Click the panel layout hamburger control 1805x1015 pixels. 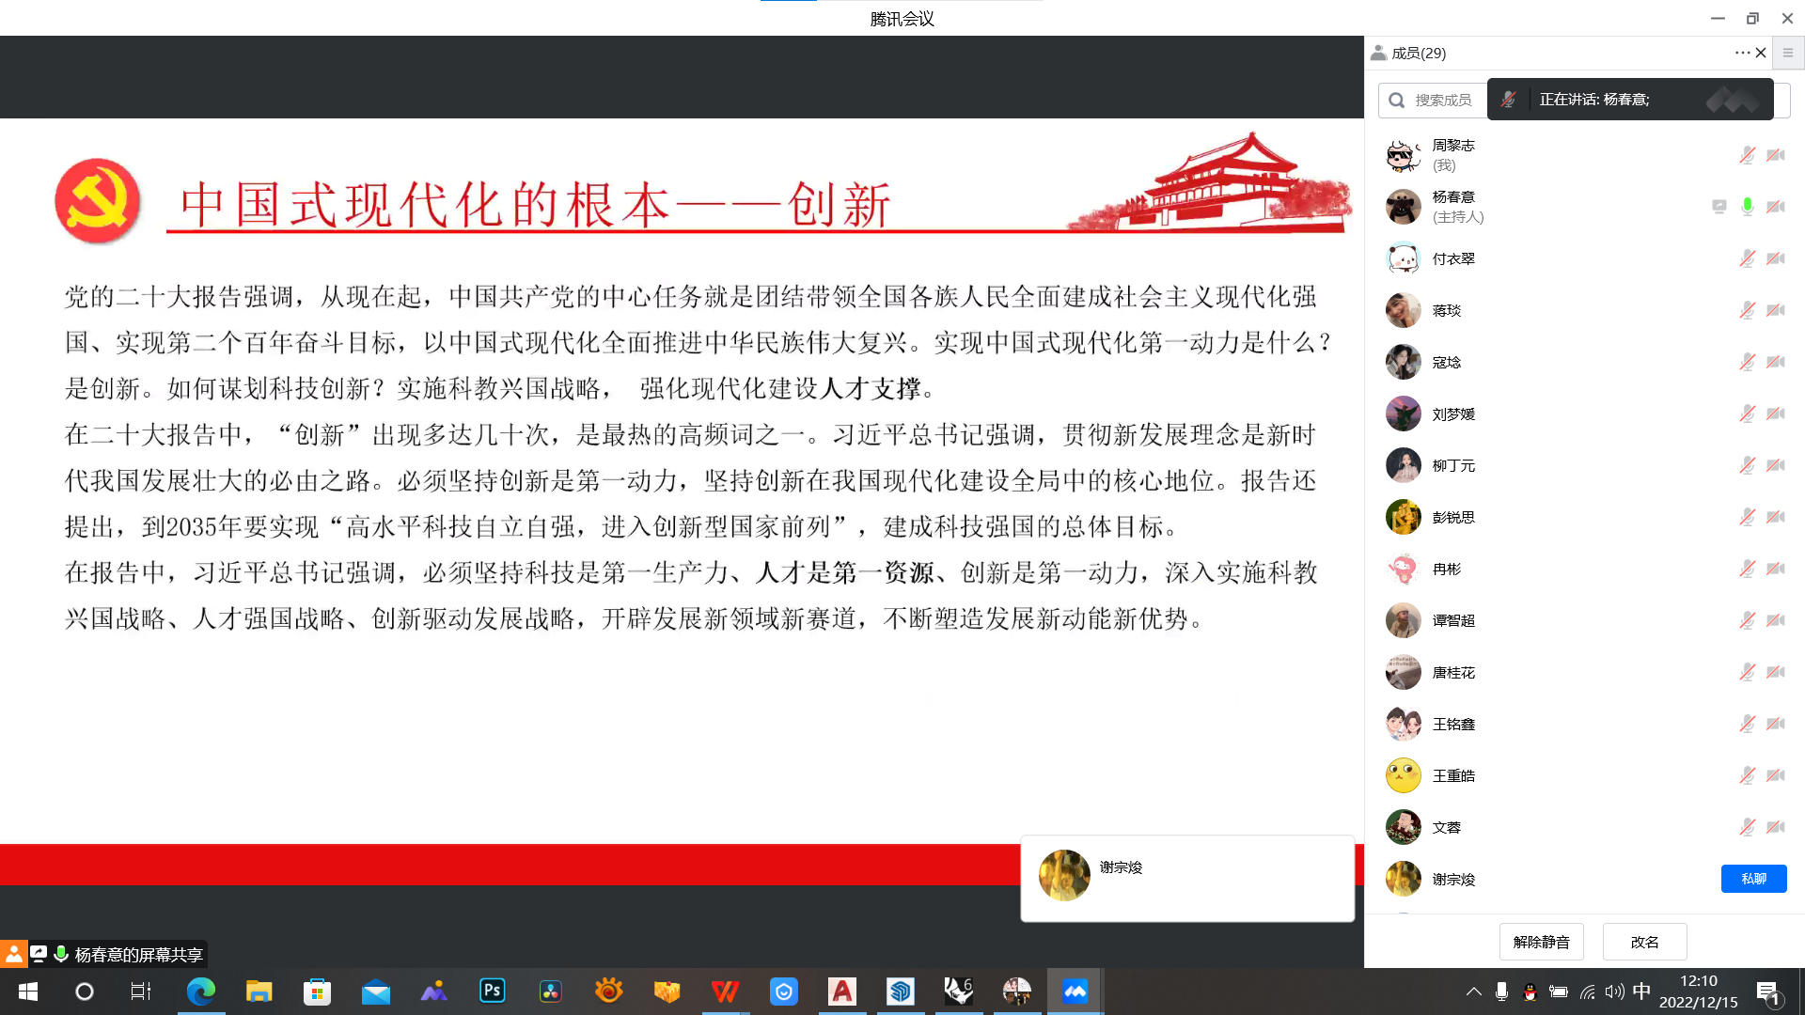1788,53
